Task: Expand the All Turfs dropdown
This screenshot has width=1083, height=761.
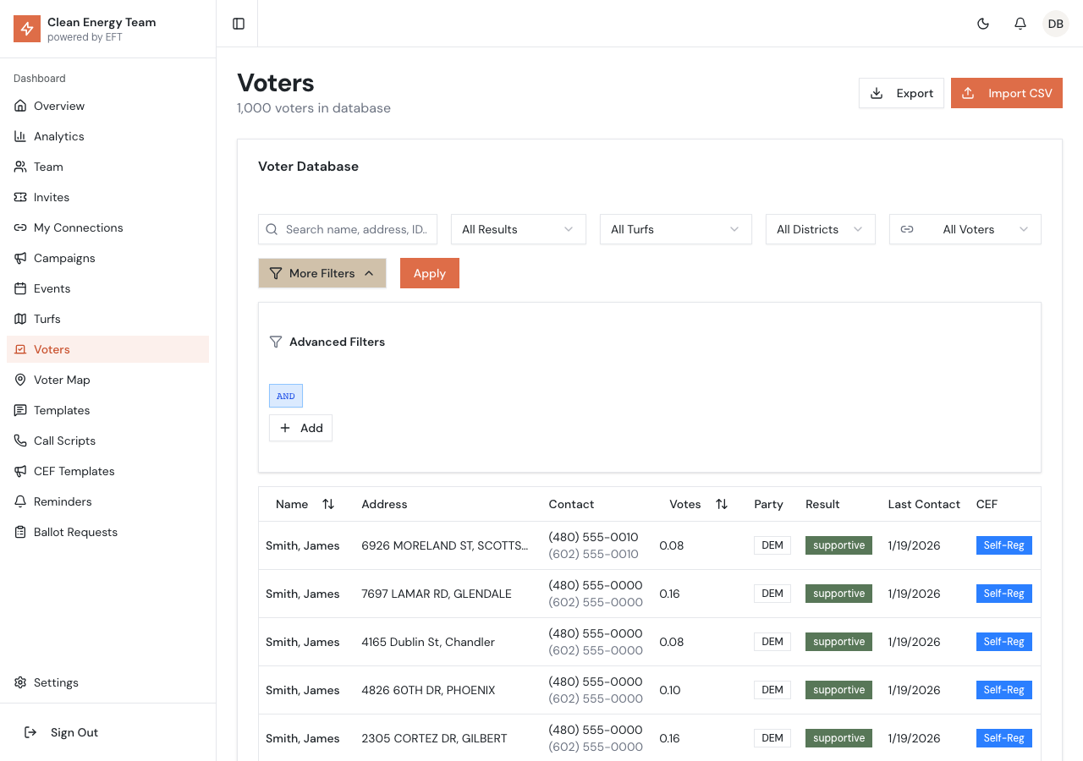Action: pos(675,229)
